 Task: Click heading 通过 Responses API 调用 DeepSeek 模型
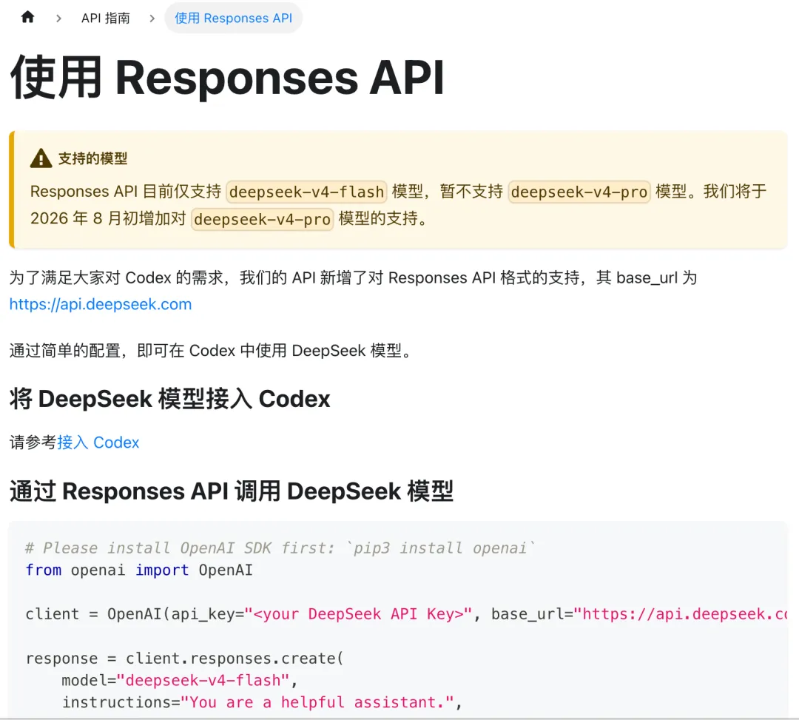[x=232, y=491]
